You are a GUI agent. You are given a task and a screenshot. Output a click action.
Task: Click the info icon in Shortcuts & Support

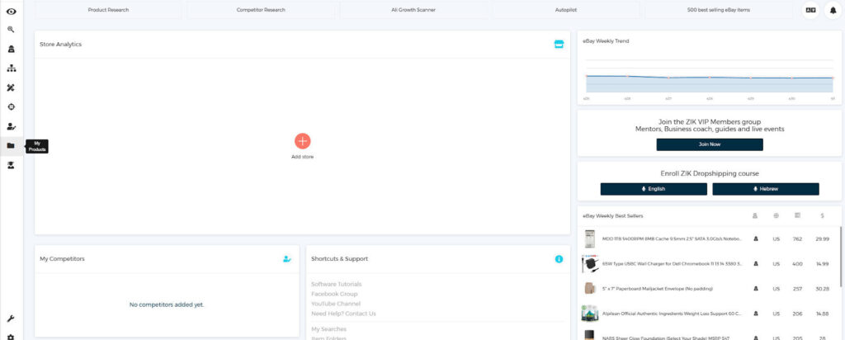tap(559, 259)
